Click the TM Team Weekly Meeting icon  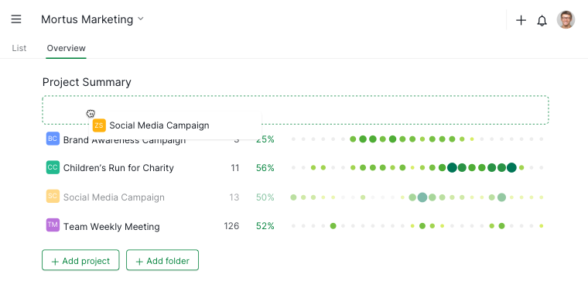coord(53,225)
